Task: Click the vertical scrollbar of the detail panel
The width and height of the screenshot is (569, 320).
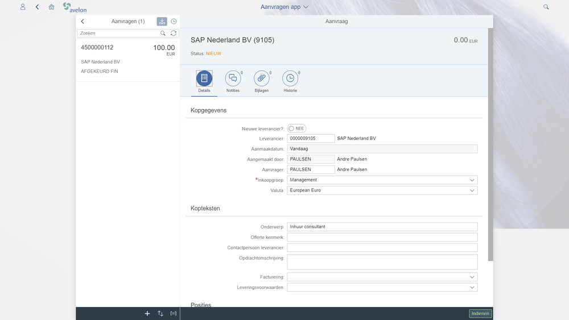Action: pos(490,145)
